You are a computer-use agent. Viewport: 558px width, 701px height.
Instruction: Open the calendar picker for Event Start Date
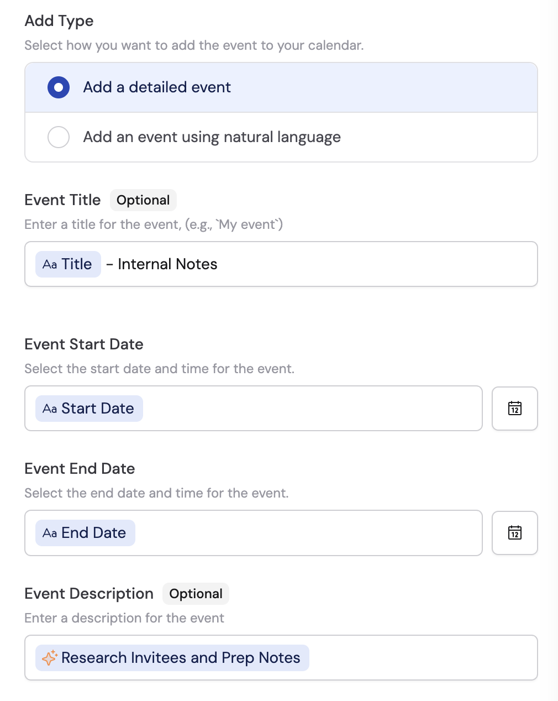click(x=514, y=408)
